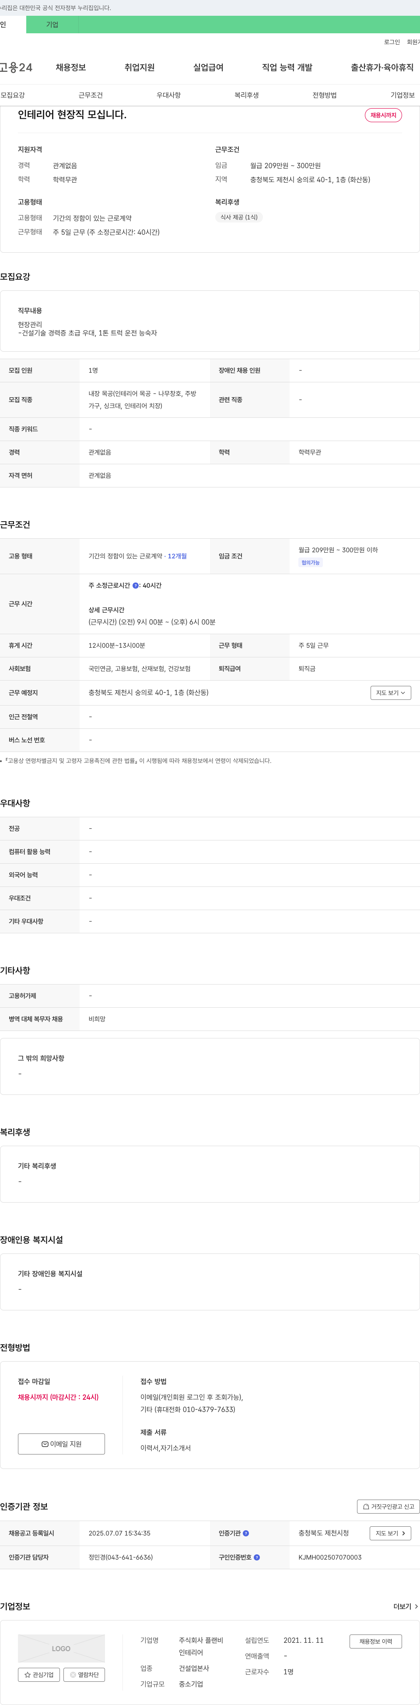The image size is (420, 1705).
Task: Click the 2025.07.07 15:34:35 registration date
Action: coord(120,1533)
